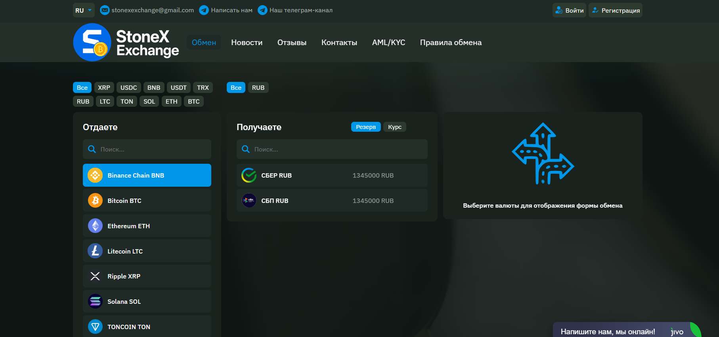Click the Войти login button

[x=569, y=10]
